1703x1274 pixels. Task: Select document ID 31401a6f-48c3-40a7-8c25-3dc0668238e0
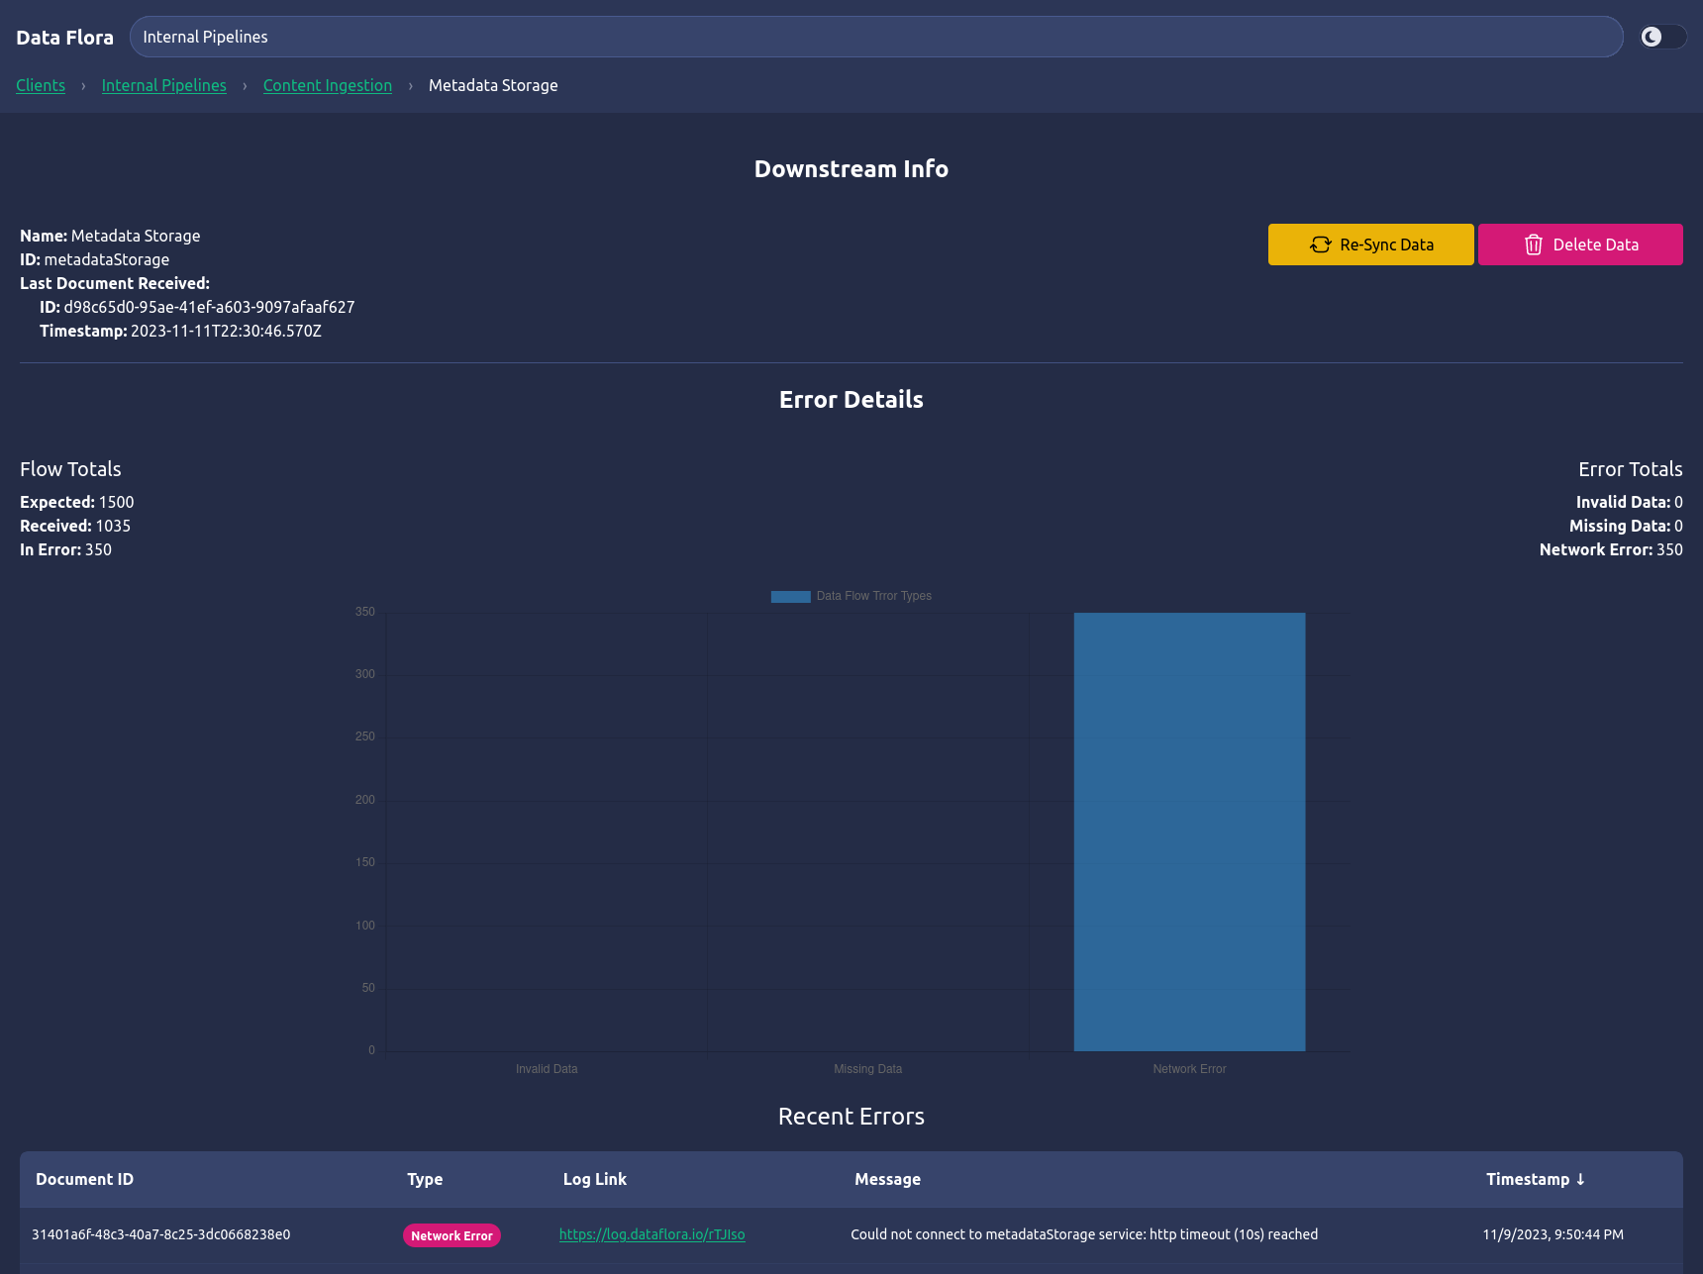(x=161, y=1234)
